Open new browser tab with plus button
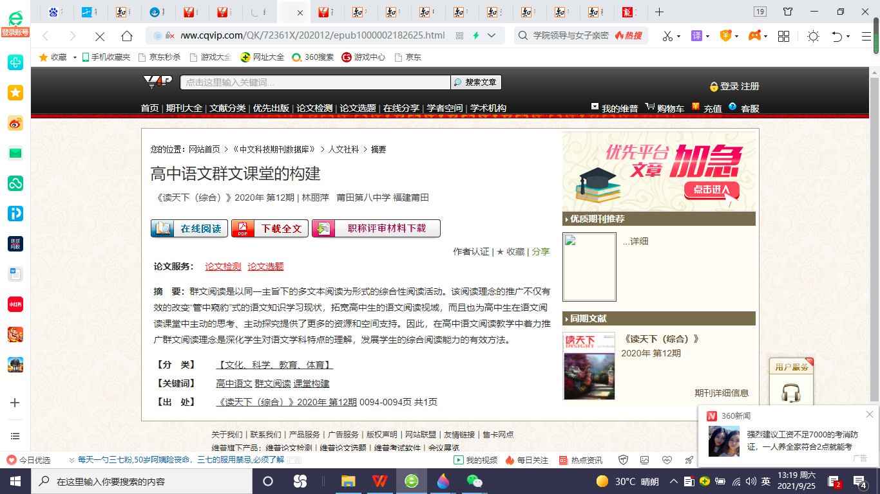Image resolution: width=880 pixels, height=494 pixels. [x=659, y=12]
